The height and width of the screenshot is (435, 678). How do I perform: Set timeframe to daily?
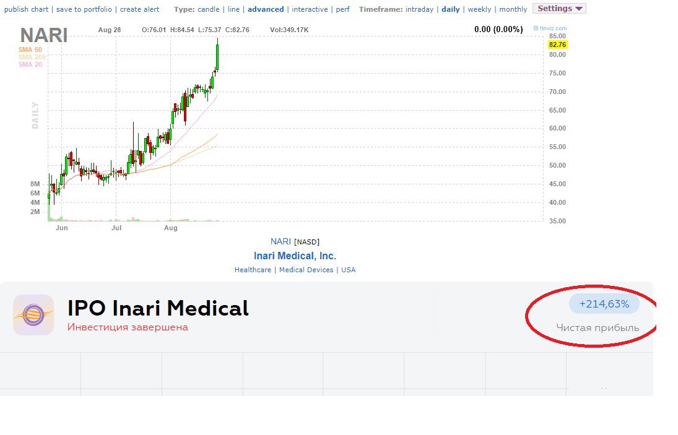point(451,9)
